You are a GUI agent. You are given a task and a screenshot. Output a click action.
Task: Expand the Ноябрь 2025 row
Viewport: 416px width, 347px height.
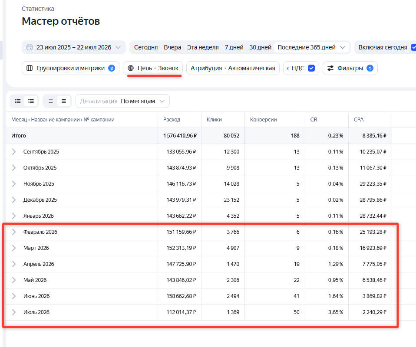pos(14,184)
